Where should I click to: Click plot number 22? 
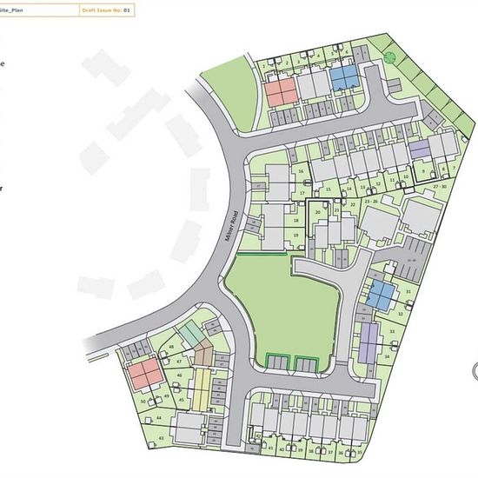(353, 204)
